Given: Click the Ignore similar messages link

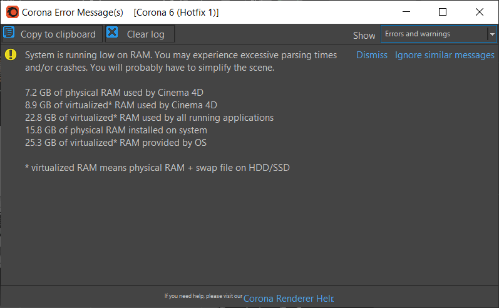Looking at the screenshot, I should tap(445, 55).
